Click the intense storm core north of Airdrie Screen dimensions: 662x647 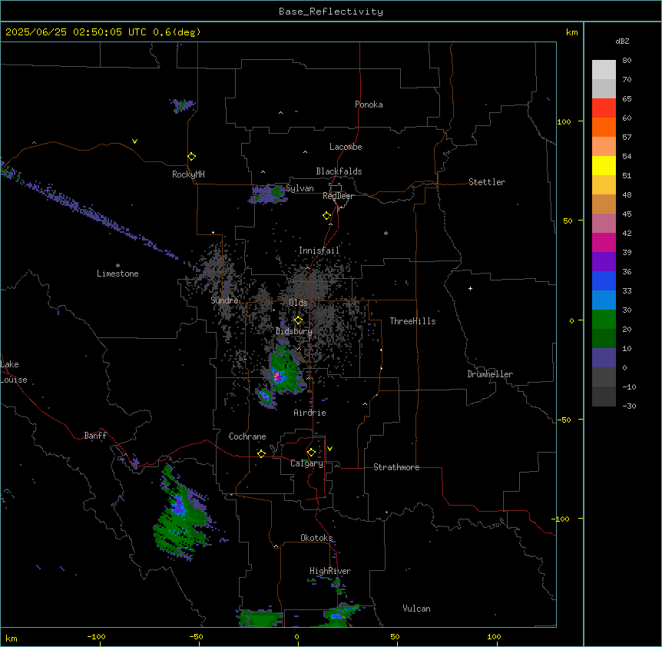(x=277, y=376)
